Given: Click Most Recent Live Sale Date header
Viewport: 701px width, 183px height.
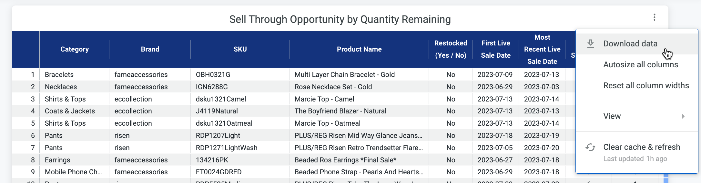Looking at the screenshot, I should click(x=542, y=49).
